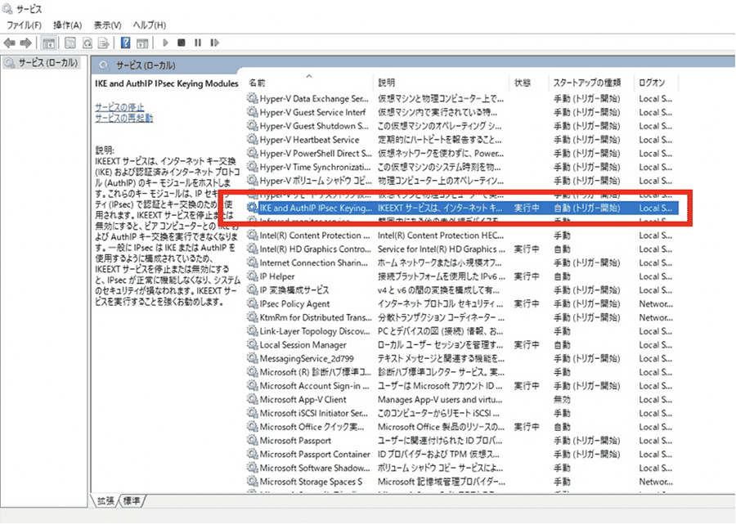736x525 pixels.
Task: Select Microsoft Software Shadow... row
Action: [x=463, y=468]
